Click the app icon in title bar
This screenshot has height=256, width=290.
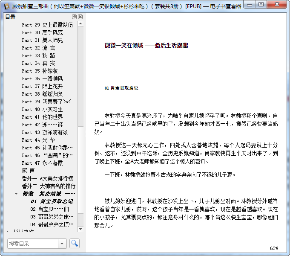[6, 6]
